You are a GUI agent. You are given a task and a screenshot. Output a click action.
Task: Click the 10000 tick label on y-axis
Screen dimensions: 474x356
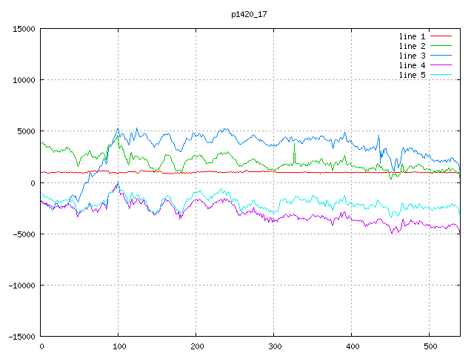coord(23,80)
